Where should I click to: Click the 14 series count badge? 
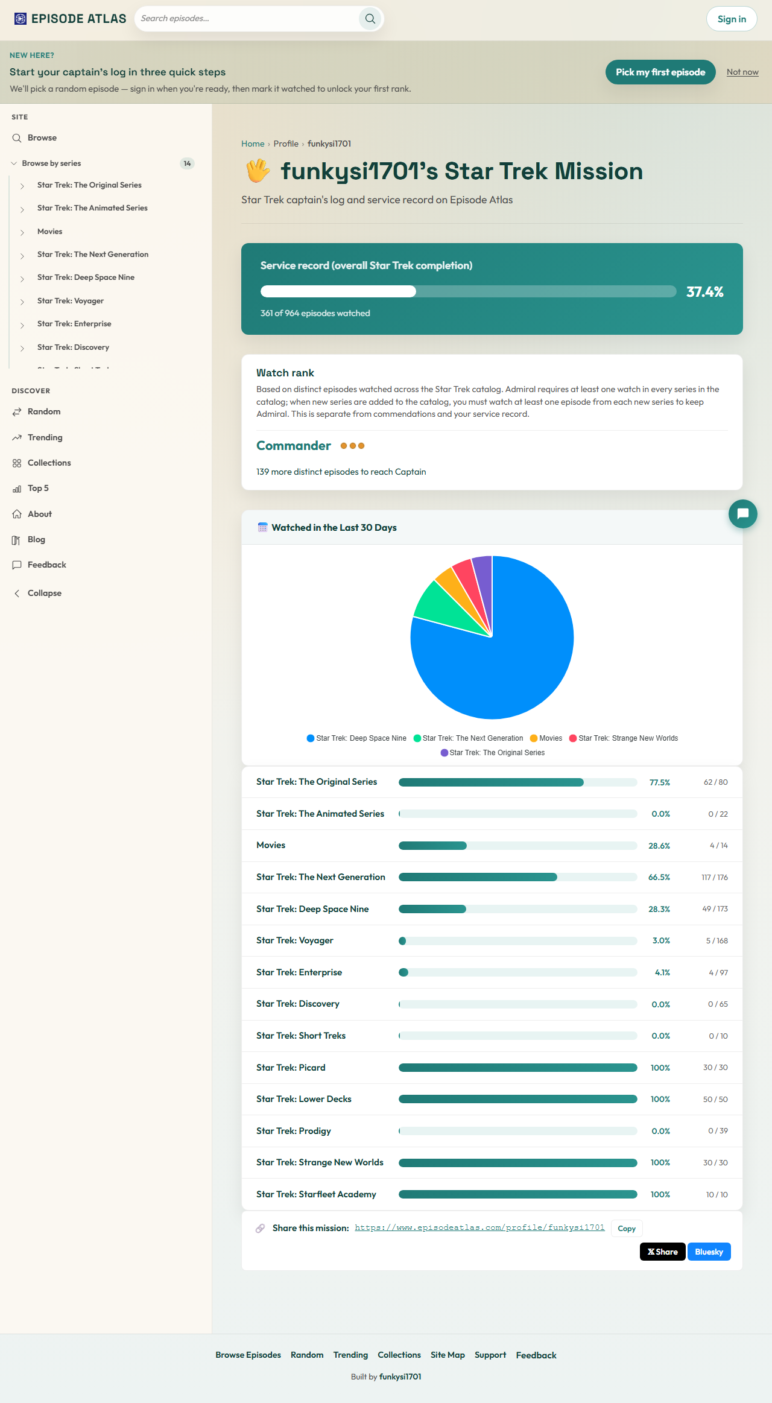pyautogui.click(x=188, y=163)
